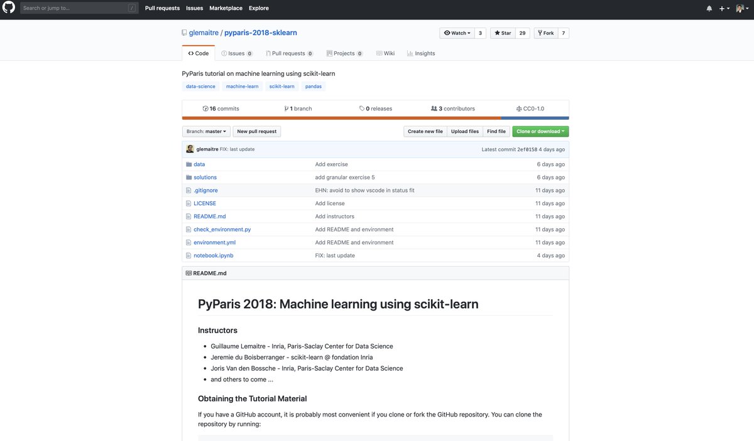The height and width of the screenshot is (441, 754).
Task: View the stargazers count 29
Action: tap(522, 33)
